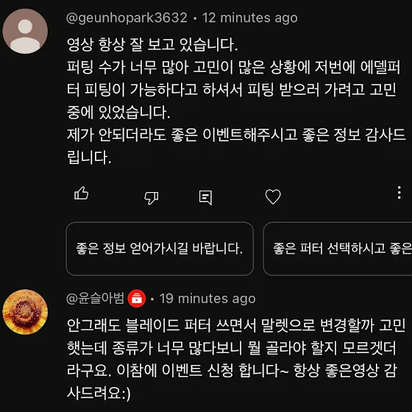412x412 pixels.
Task: Click the '12 minutes ago' timestamp
Action: (250, 18)
